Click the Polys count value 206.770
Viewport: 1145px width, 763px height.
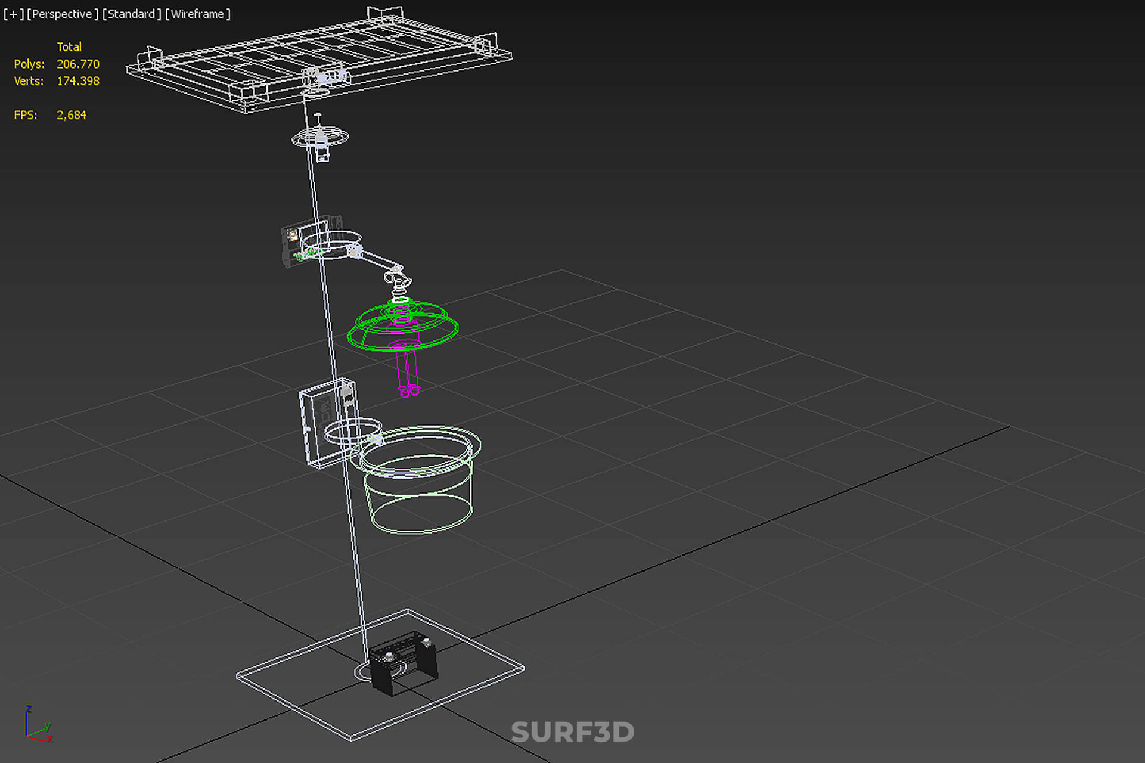click(78, 64)
